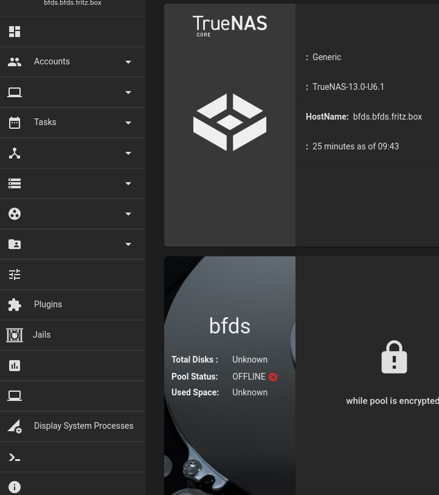Click the Generic platform value
The image size is (439, 495).
327,57
